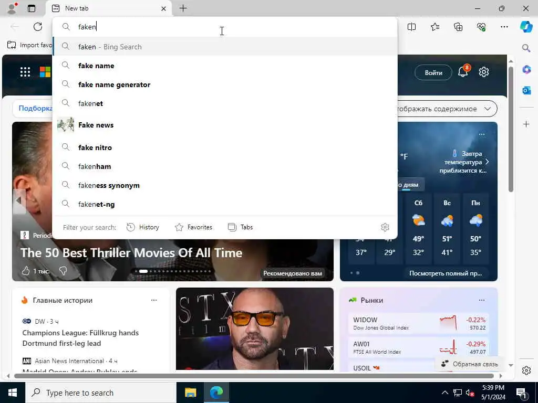
Task: Open '50 Best Thriller Movies' headline
Action: click(x=131, y=253)
